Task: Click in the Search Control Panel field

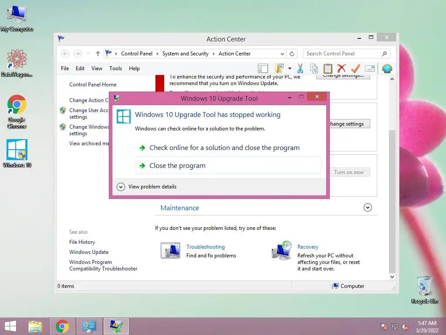Action: (x=346, y=54)
